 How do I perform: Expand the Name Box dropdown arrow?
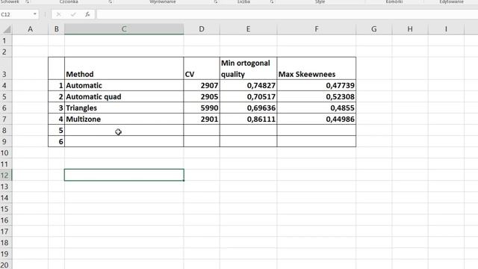[x=35, y=14]
